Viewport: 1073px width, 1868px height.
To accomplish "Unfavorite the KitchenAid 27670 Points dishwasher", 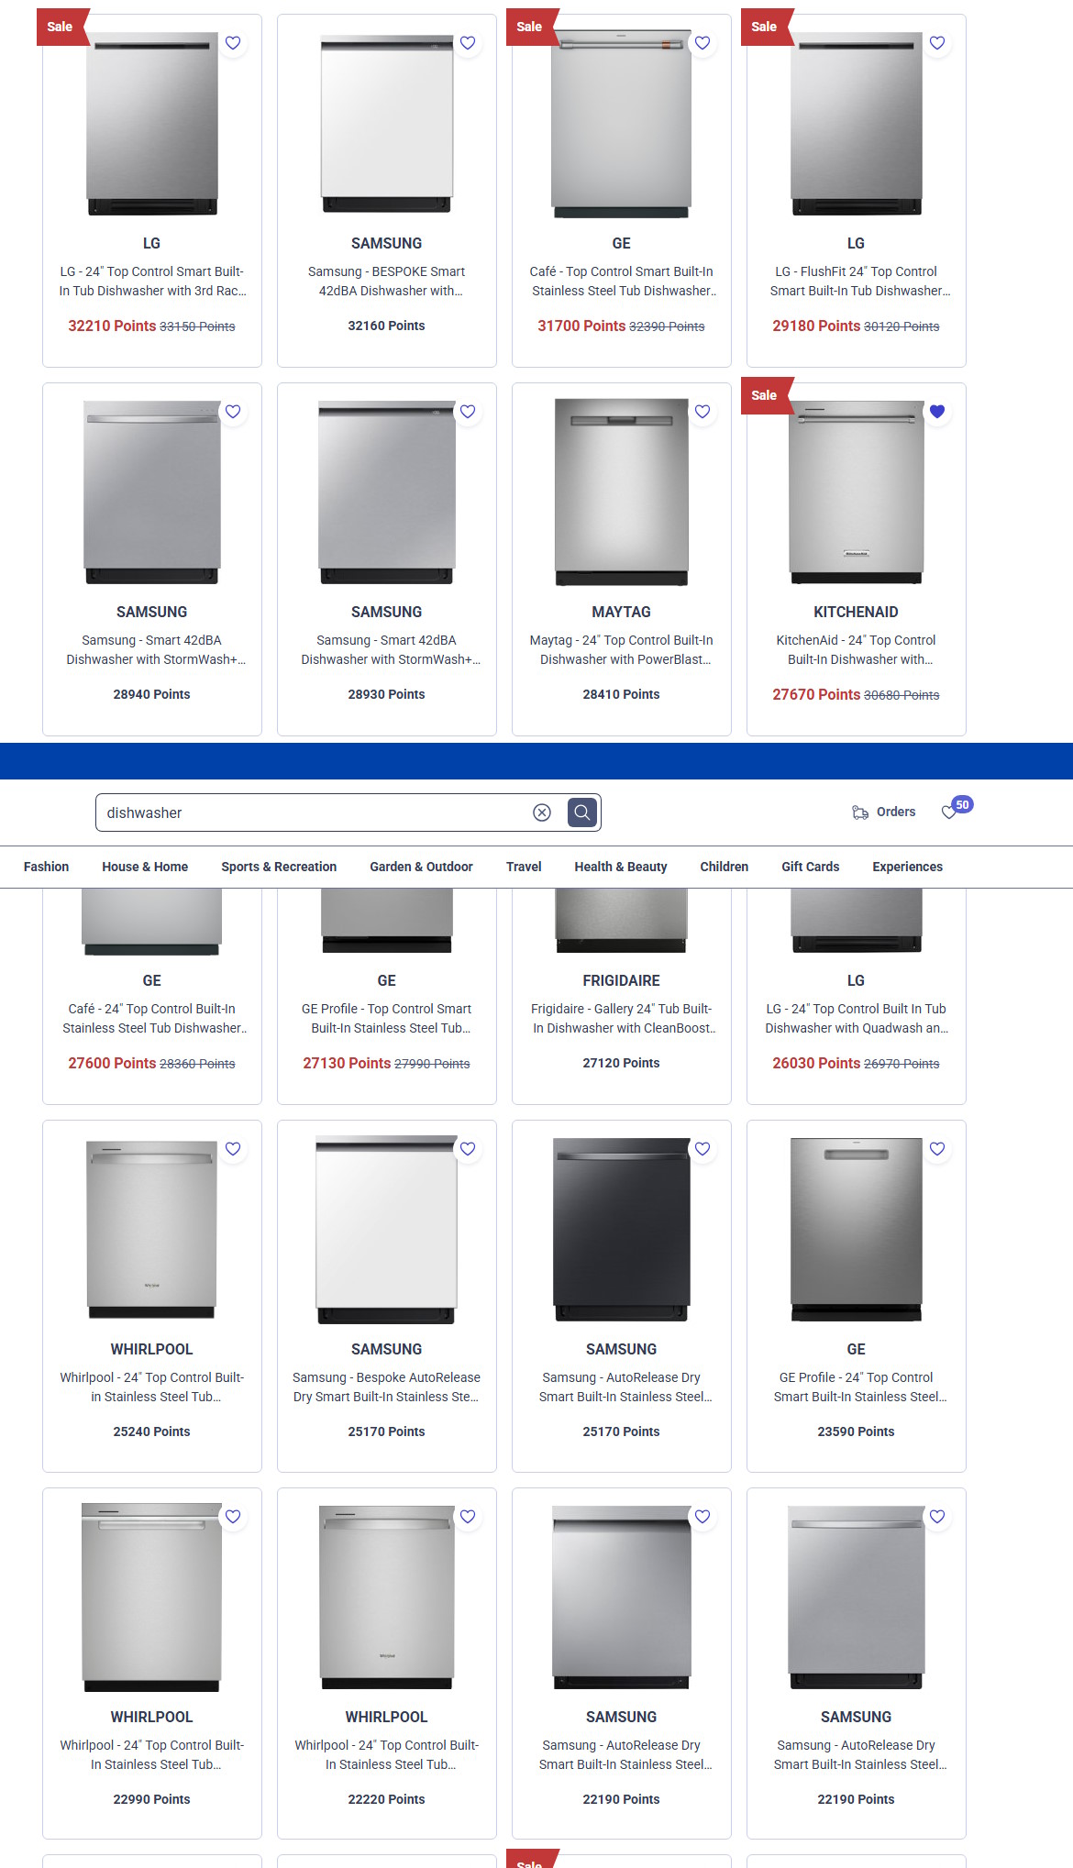I will click(x=937, y=412).
